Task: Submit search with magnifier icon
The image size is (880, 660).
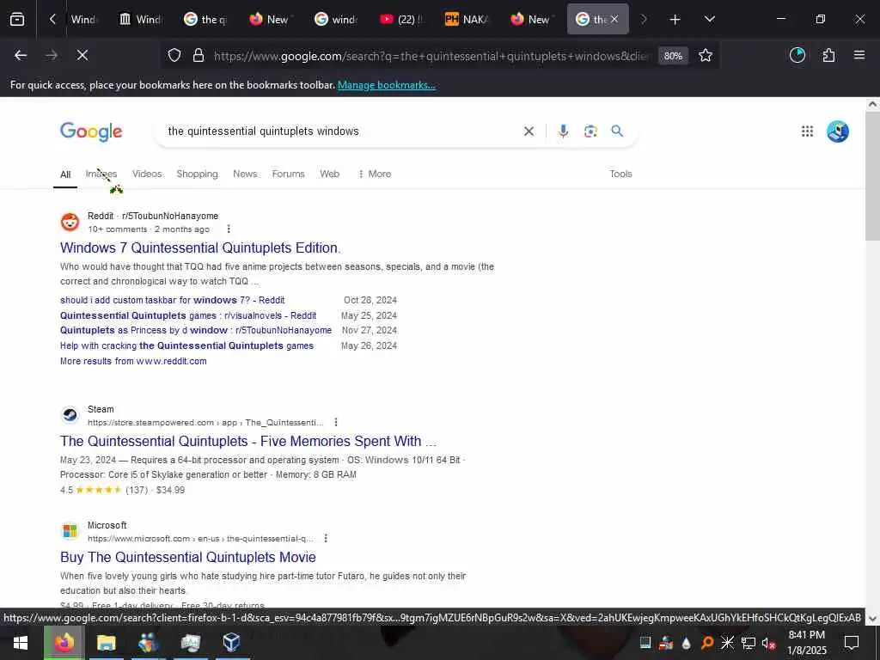Action: click(617, 131)
